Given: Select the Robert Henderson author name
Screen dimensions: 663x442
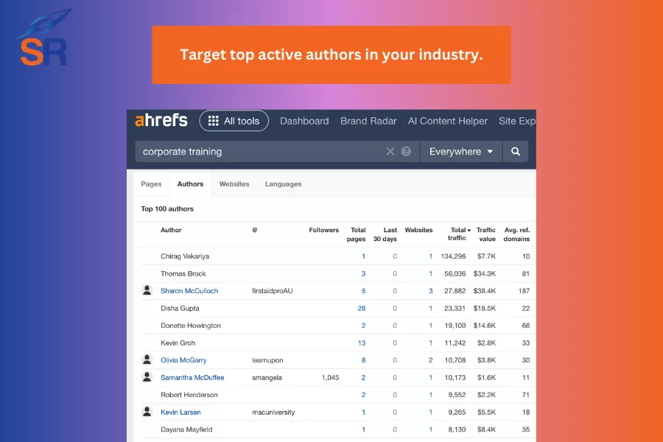Looking at the screenshot, I should [189, 395].
